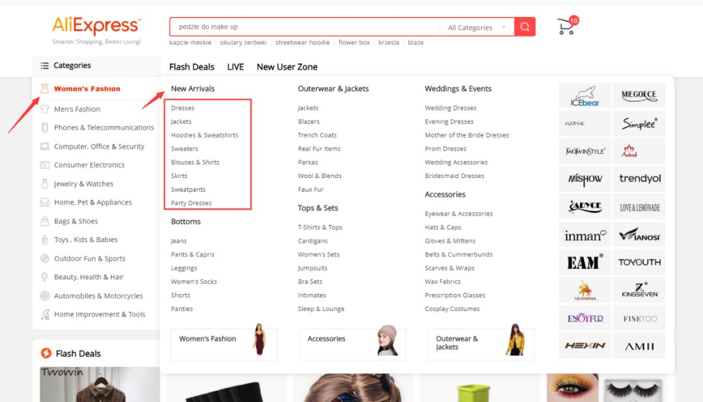Click the Home Improvement & Tools icon

[45, 314]
